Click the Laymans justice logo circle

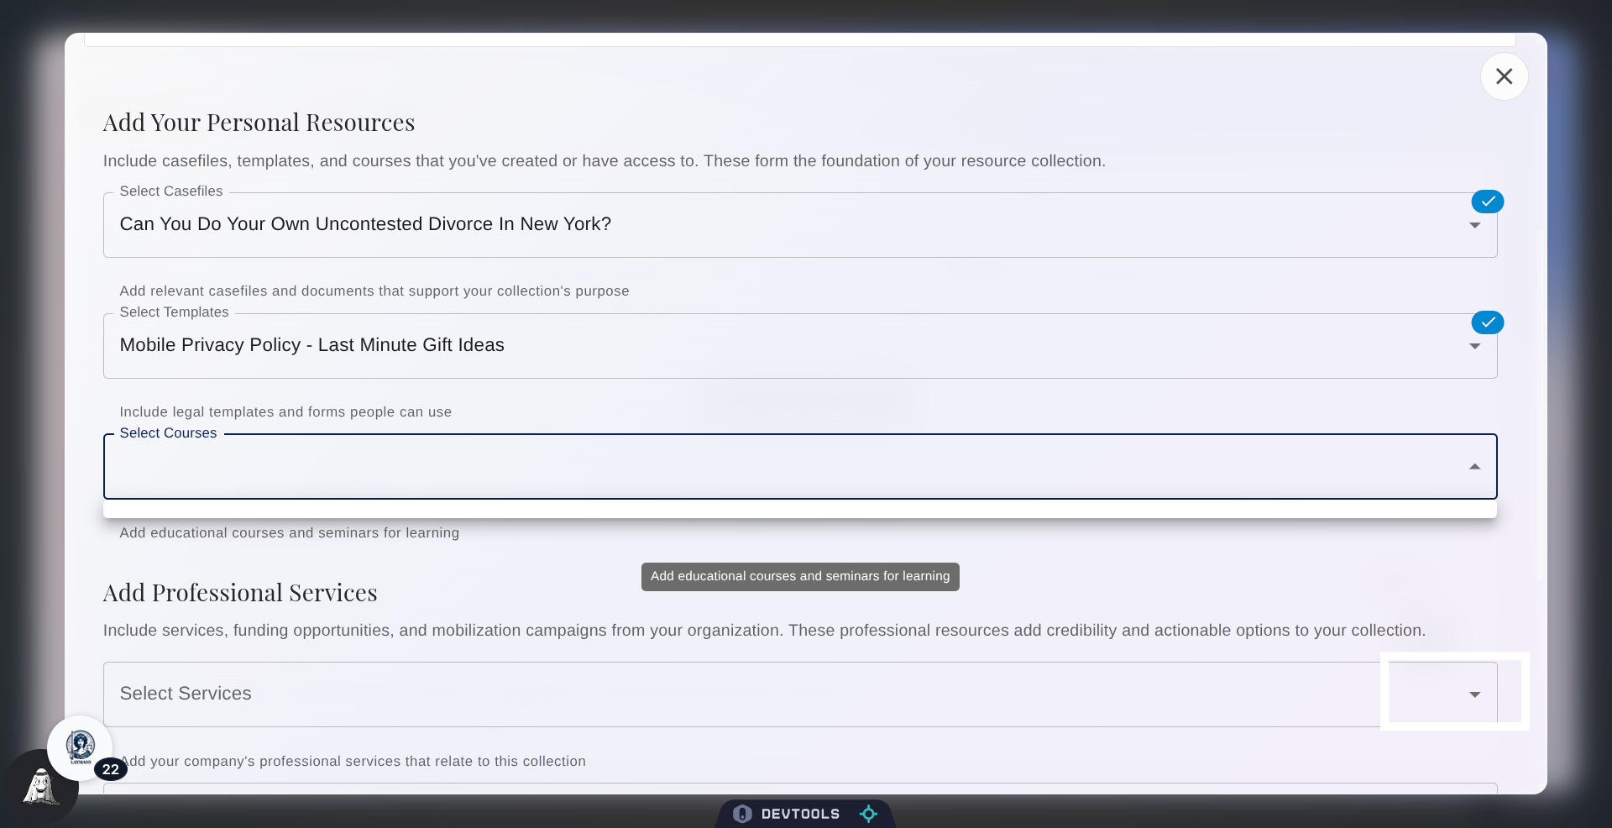(80, 747)
